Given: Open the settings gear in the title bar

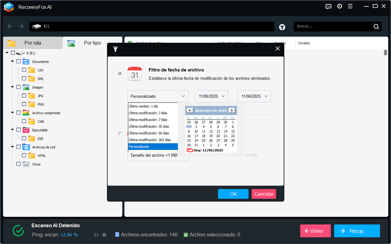Looking at the screenshot, I should click(x=339, y=6).
